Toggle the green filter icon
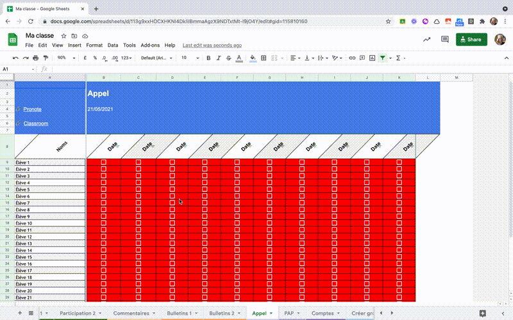Viewport: 513px width, 320px height. click(382, 58)
